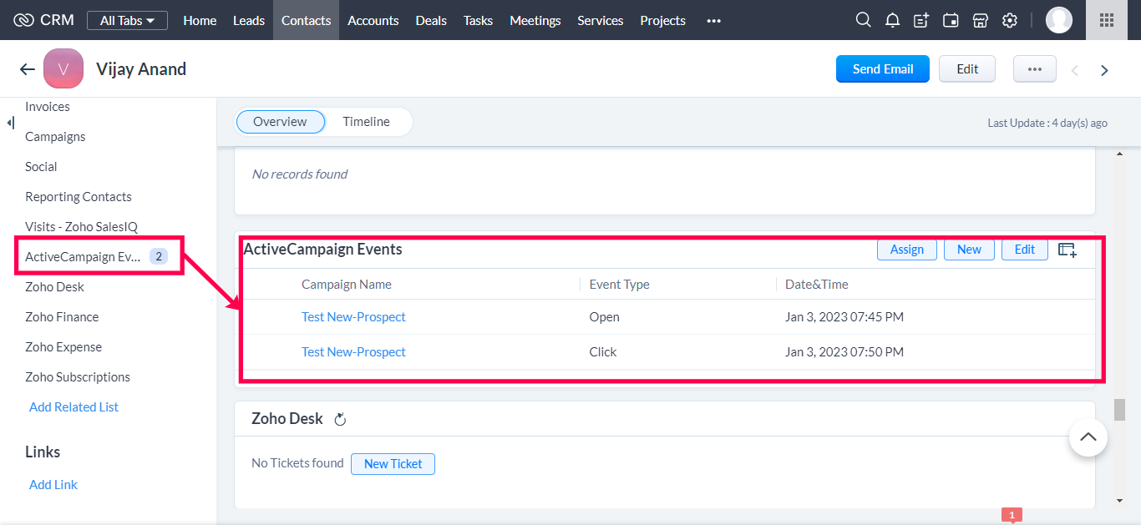Image resolution: width=1141 pixels, height=525 pixels.
Task: Open the marketplace store icon
Action: pos(981,20)
